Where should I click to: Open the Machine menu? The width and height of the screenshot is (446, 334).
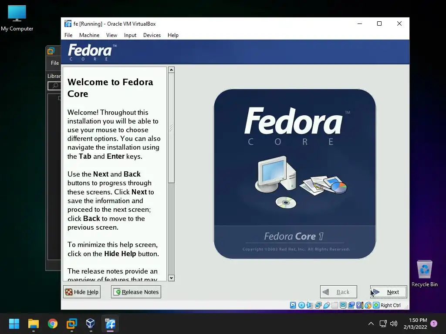click(x=89, y=35)
